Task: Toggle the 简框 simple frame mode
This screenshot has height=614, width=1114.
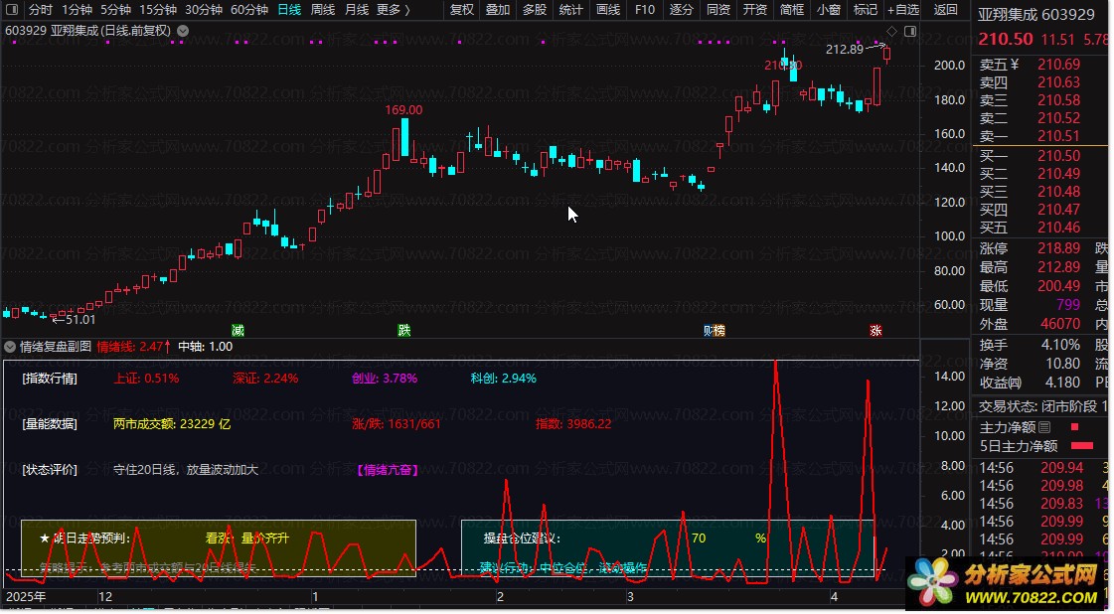Action: click(792, 10)
